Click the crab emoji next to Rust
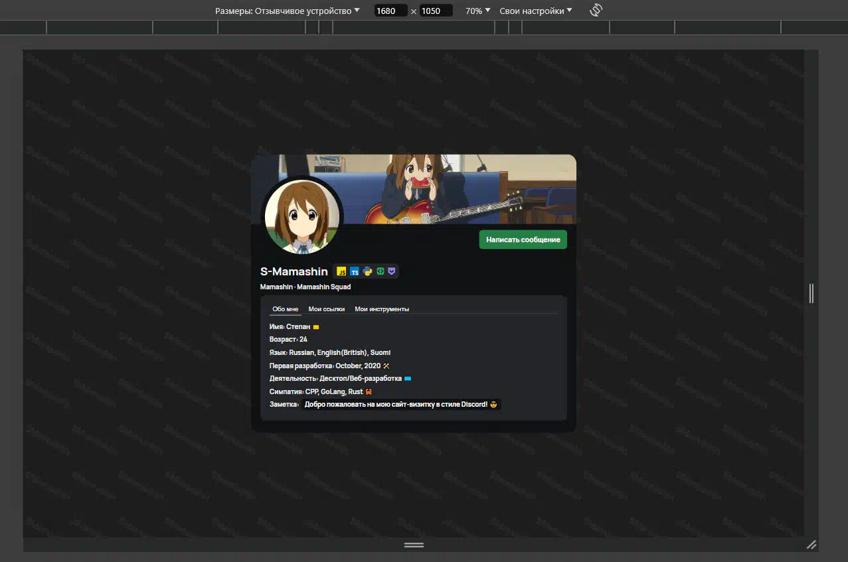 369,391
